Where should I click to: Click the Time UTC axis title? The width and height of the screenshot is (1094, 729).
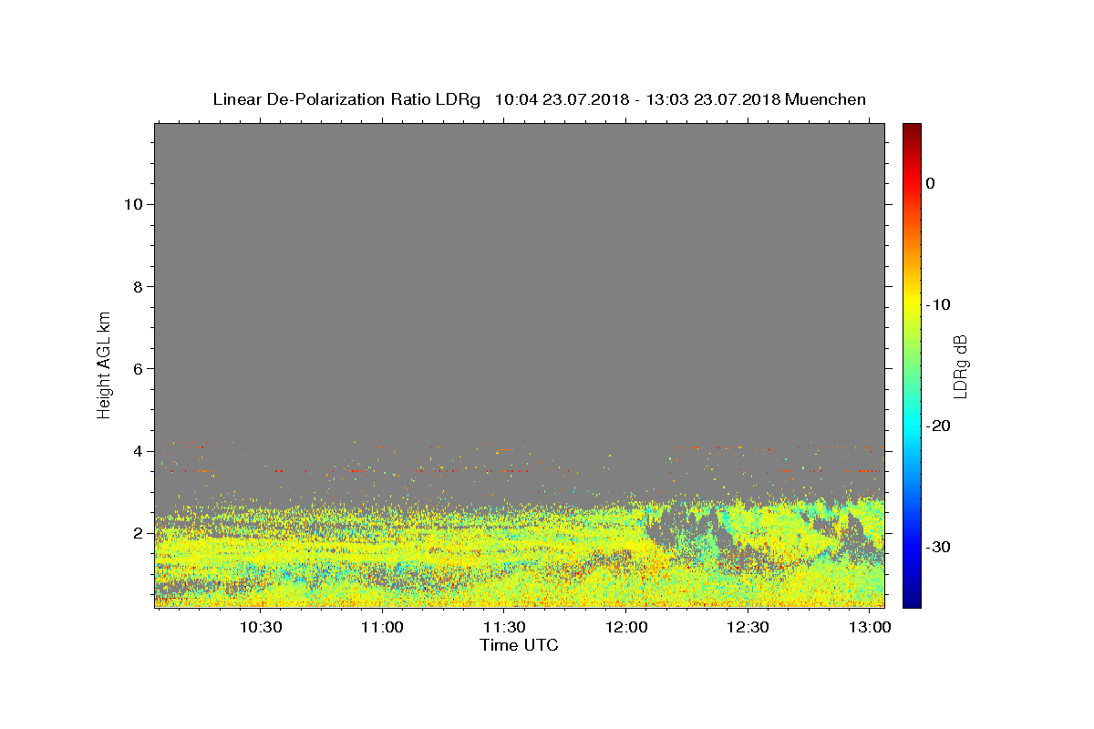(519, 645)
